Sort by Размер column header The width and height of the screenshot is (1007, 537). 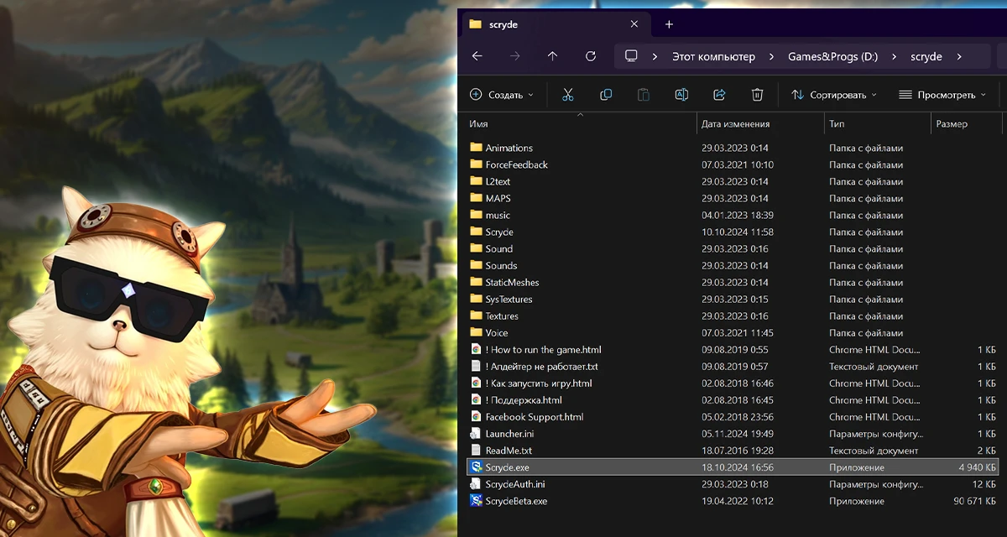(x=951, y=124)
